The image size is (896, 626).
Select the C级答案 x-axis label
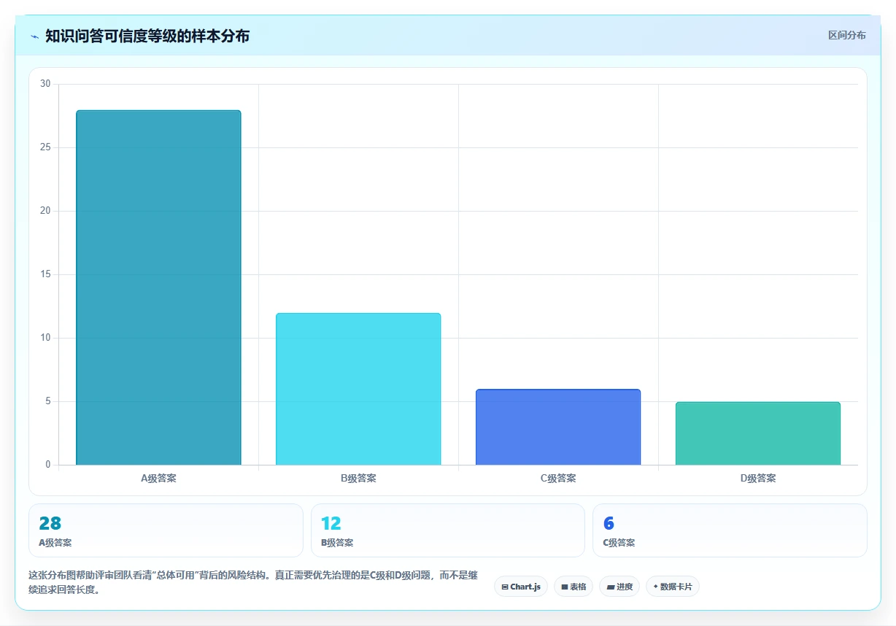click(x=558, y=479)
